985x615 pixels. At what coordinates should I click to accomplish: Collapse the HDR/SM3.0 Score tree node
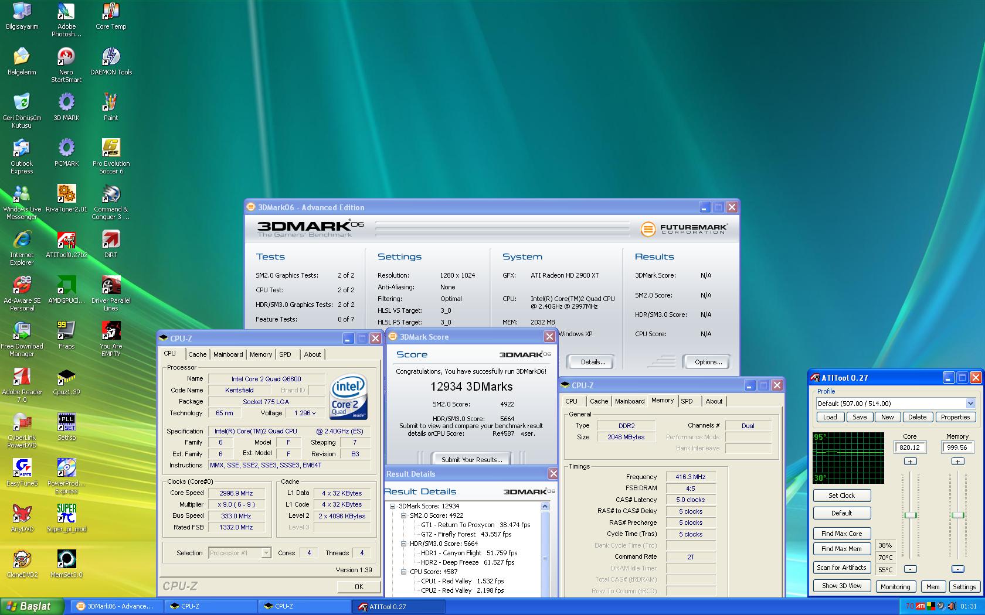click(x=404, y=544)
